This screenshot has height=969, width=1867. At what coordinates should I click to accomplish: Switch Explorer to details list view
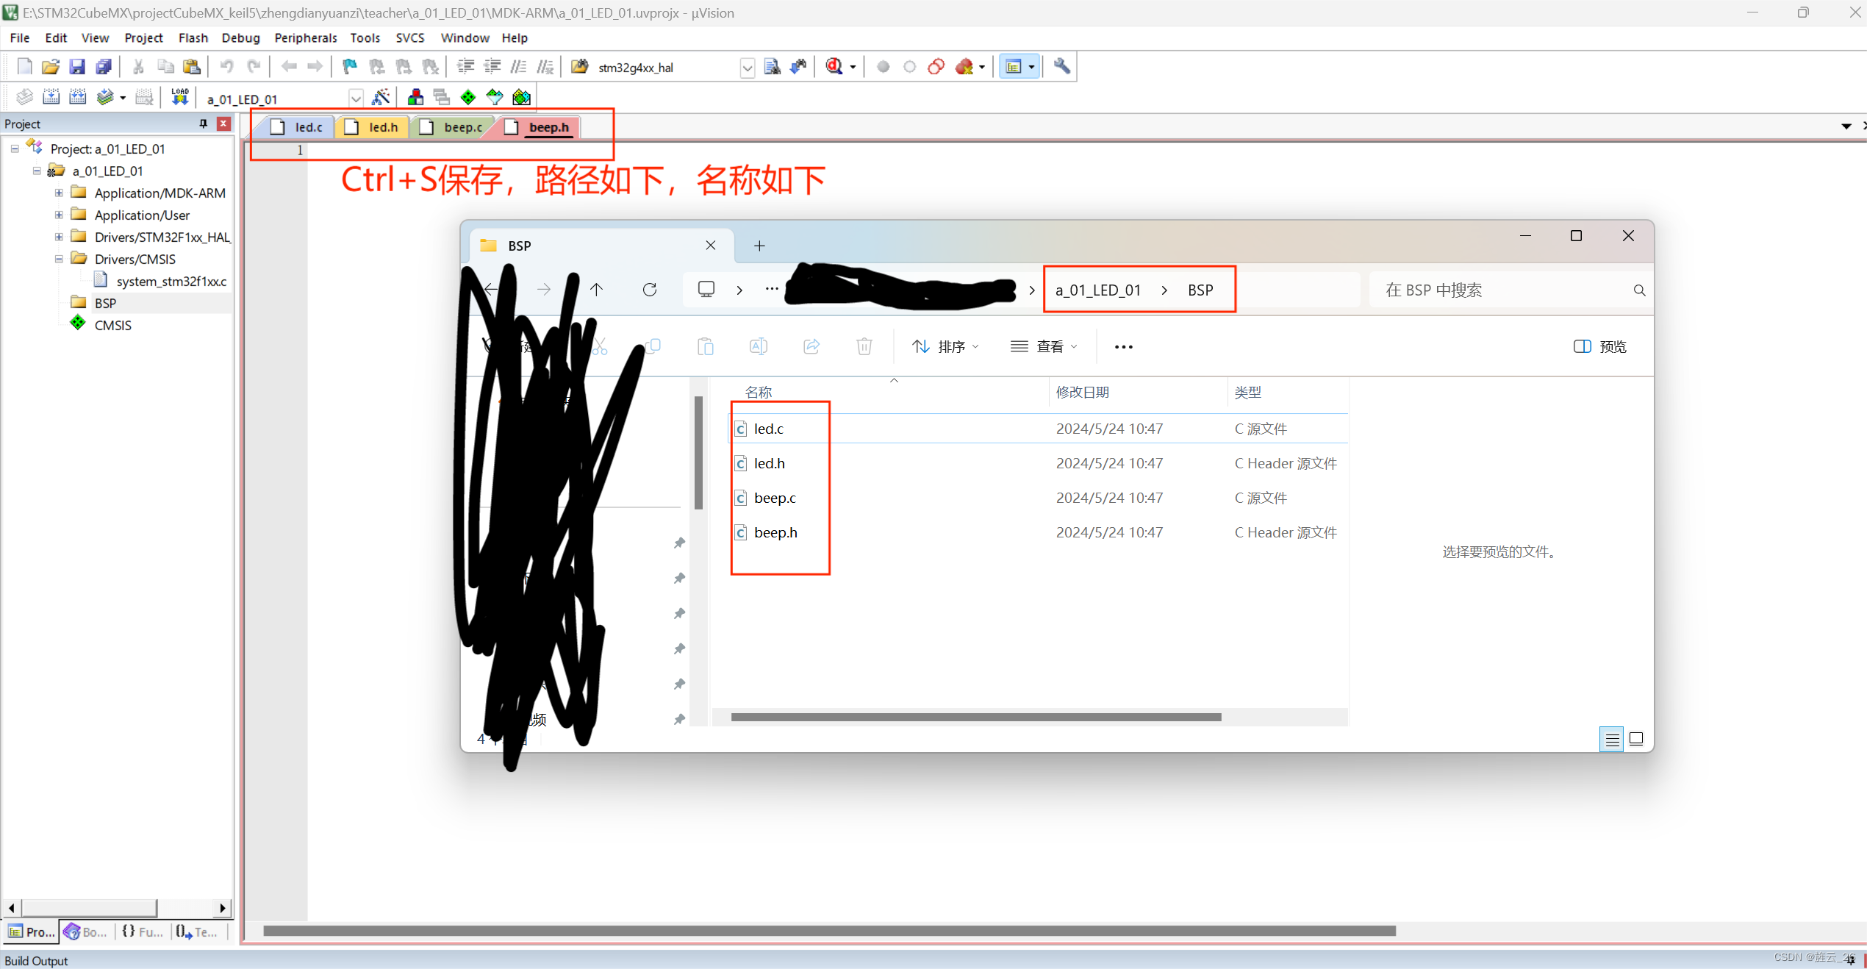pos(1611,739)
